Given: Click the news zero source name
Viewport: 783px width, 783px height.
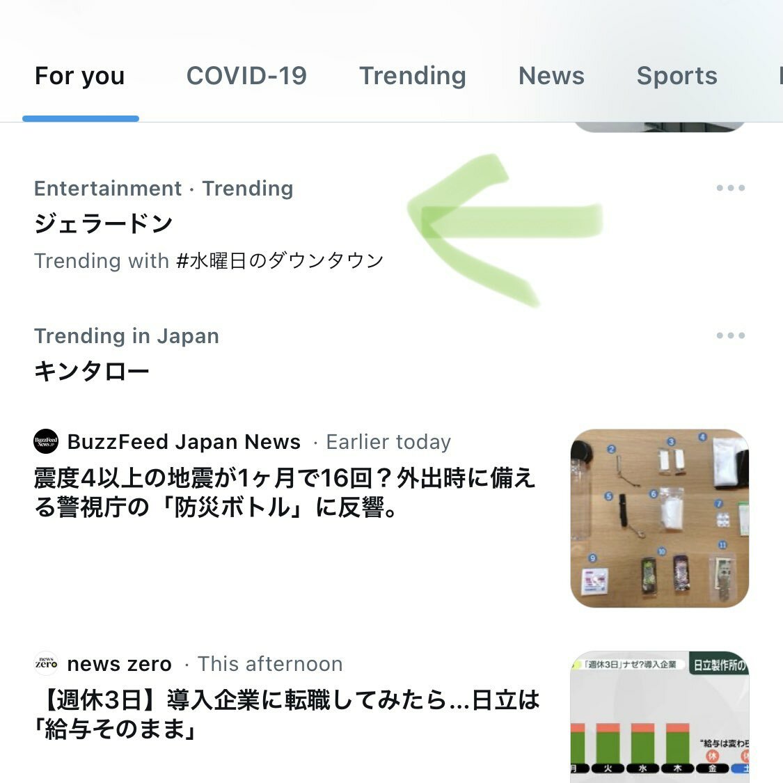Looking at the screenshot, I should (x=119, y=664).
